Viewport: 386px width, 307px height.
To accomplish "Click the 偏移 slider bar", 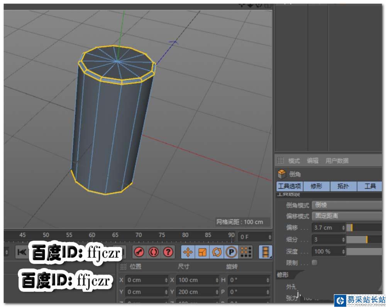I will (x=364, y=227).
